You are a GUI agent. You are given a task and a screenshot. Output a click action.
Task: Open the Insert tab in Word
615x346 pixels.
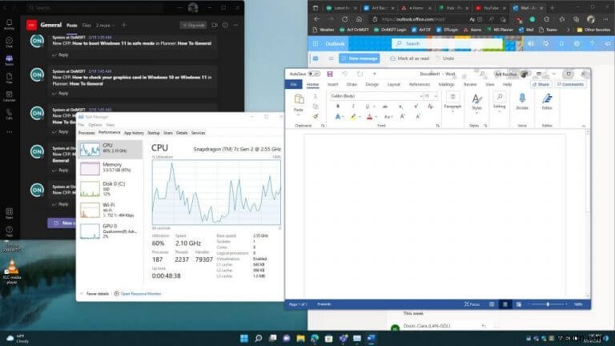(x=332, y=84)
